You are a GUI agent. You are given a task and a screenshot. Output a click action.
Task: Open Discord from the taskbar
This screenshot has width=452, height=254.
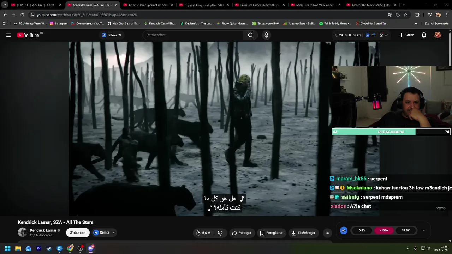point(91,248)
